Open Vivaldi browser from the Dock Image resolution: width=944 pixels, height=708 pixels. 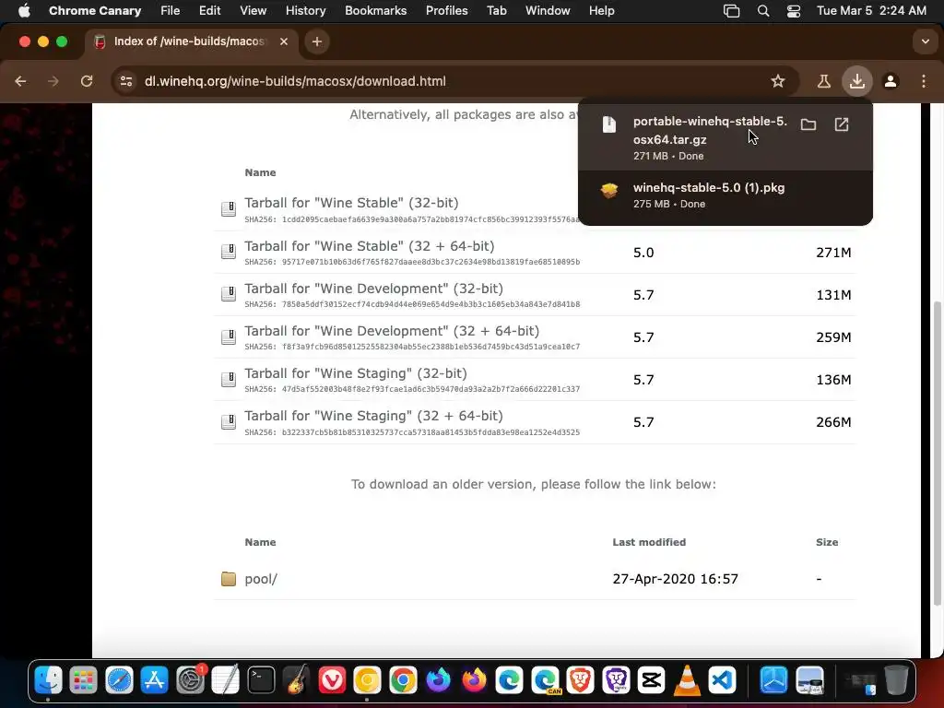332,680
